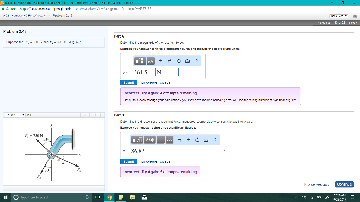360x202 pixels.
Task: Click the redo arrow in Part B toolbar
Action: [x=189, y=140]
